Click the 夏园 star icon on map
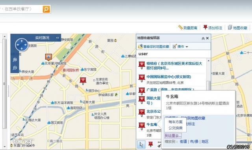 click(x=115, y=40)
